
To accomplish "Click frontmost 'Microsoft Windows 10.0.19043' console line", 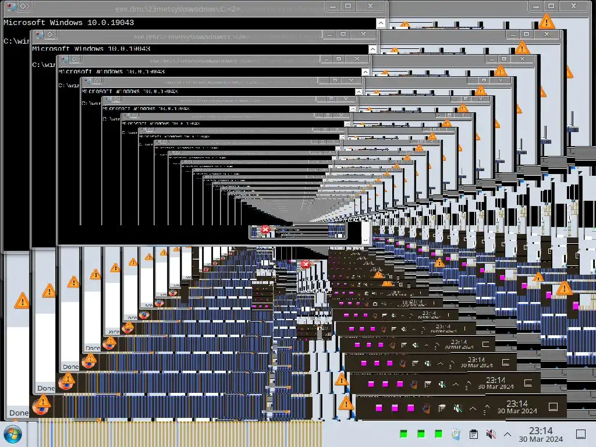I will pyautogui.click(x=69, y=23).
